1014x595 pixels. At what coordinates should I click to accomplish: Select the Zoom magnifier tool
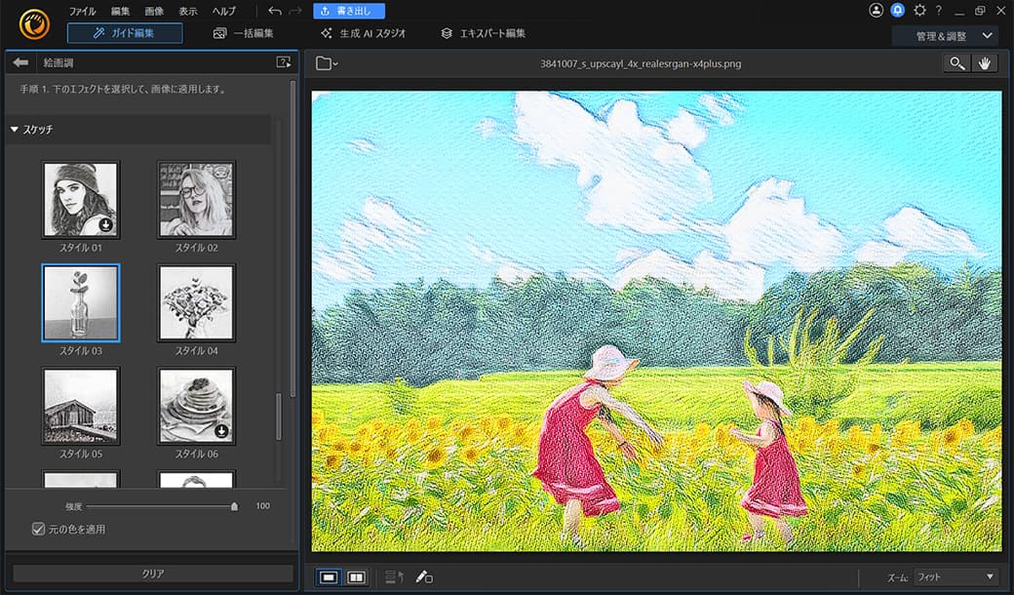956,62
